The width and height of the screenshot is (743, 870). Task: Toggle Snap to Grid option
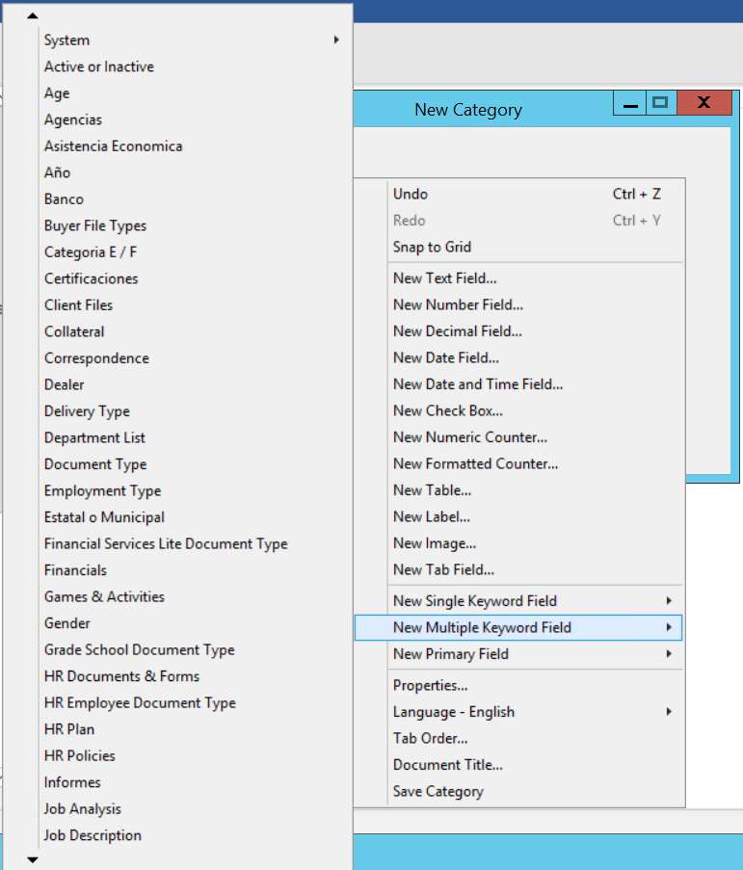pos(518,247)
